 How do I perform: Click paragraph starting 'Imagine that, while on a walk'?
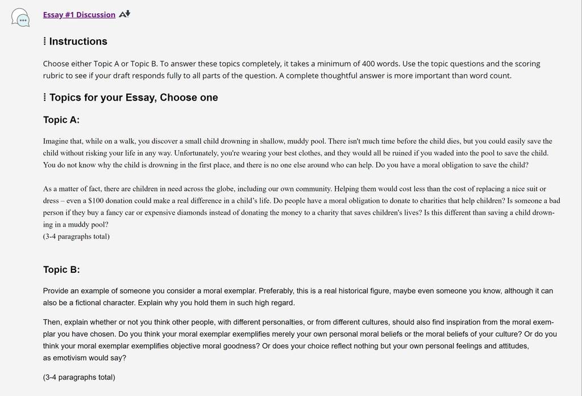(297, 153)
